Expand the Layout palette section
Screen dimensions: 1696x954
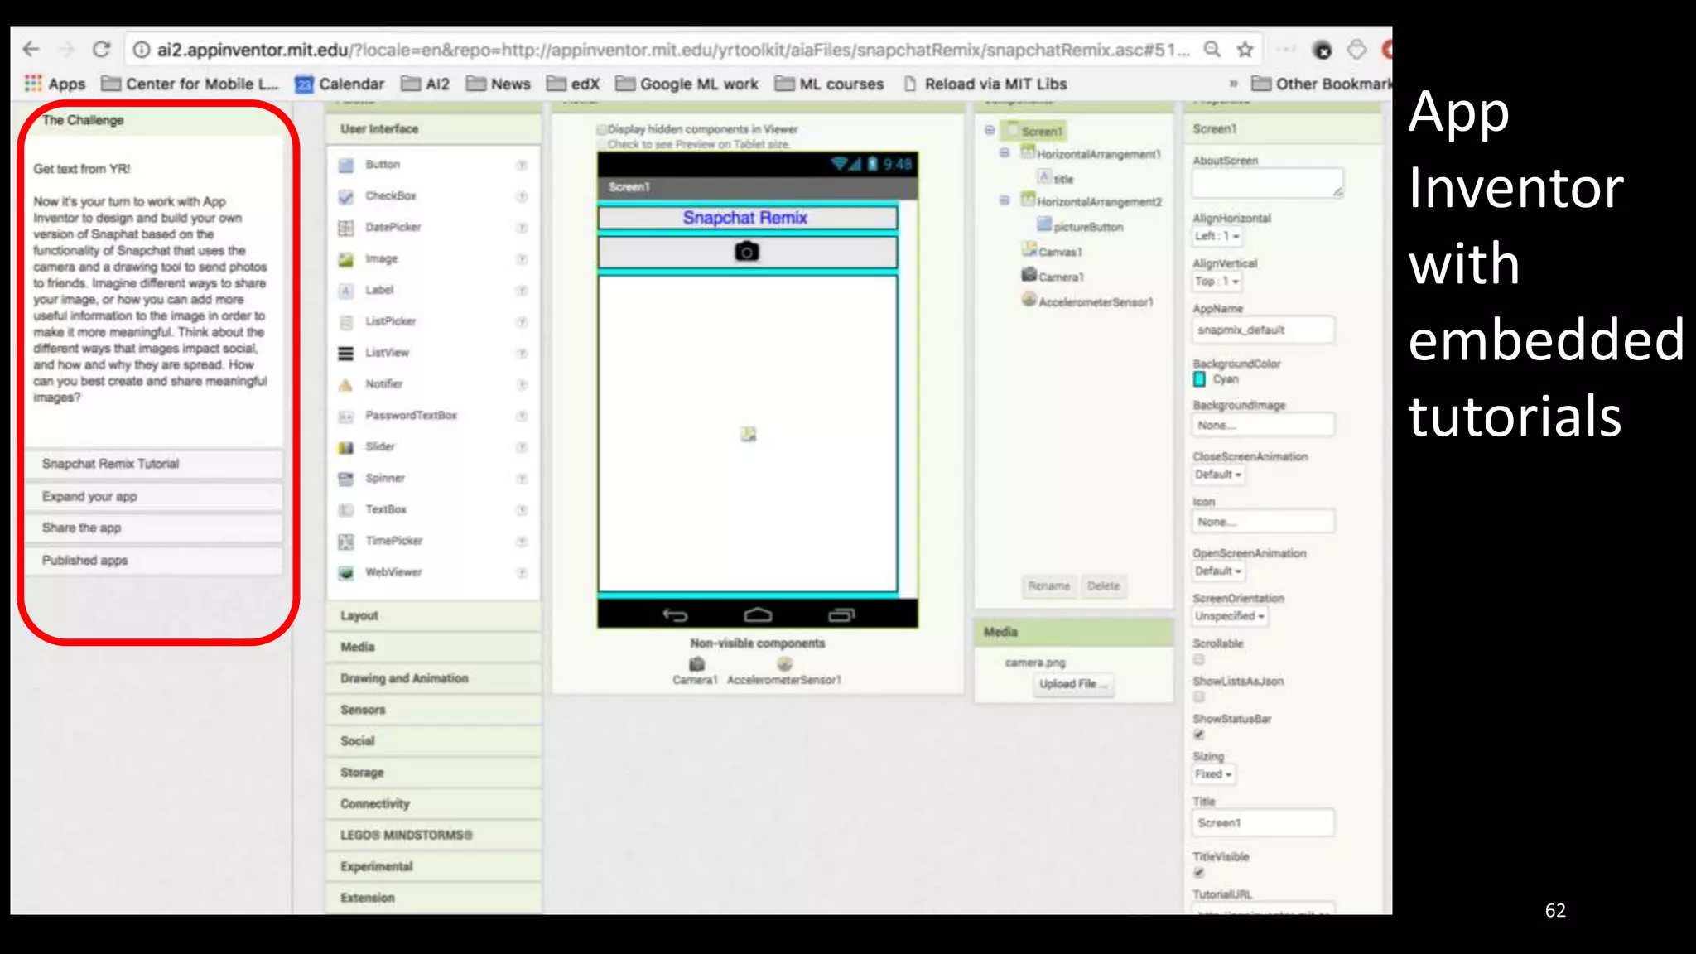[434, 616]
